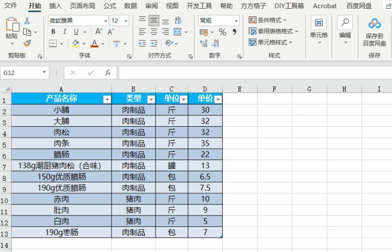392x252 pixels.
Task: Click the percent style icon
Action: point(222,32)
